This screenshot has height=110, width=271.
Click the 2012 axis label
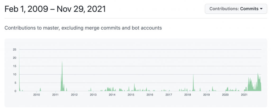74,95
